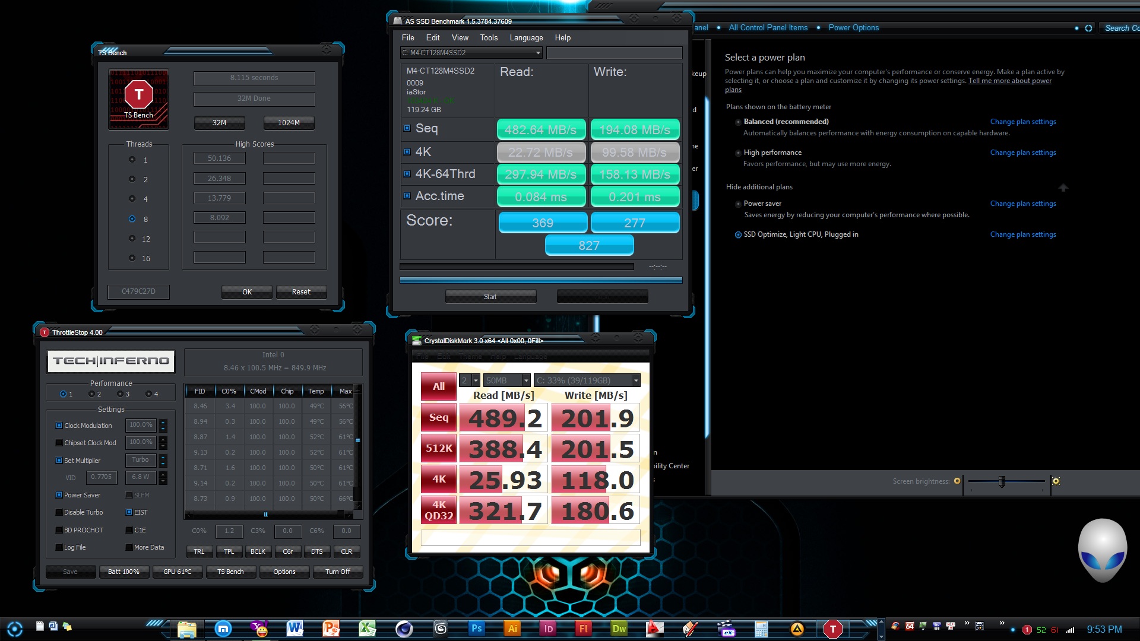
Task: Open the Tools menu in AS SSD
Action: point(489,37)
